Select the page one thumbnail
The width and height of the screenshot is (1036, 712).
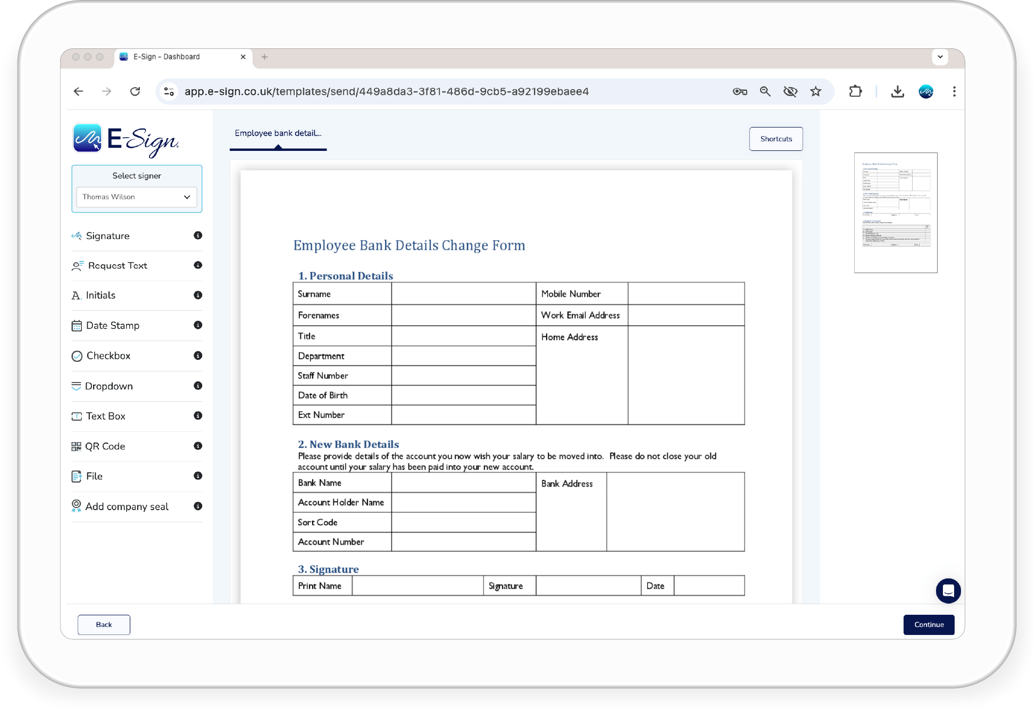(896, 213)
